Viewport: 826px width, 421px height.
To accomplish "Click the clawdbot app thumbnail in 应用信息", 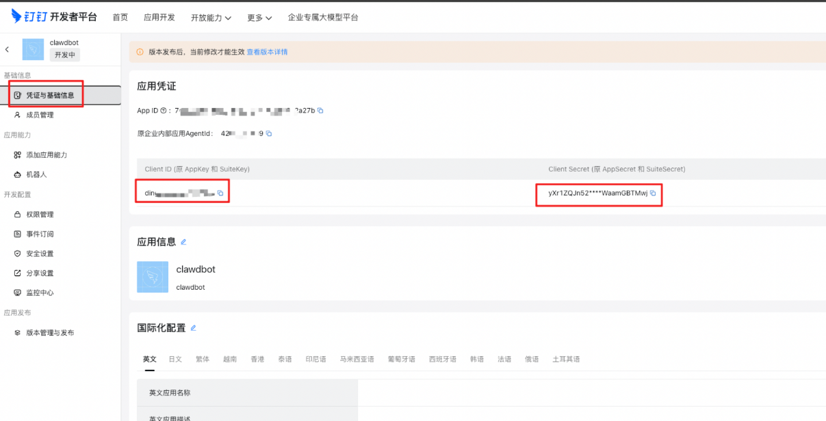I will point(153,277).
